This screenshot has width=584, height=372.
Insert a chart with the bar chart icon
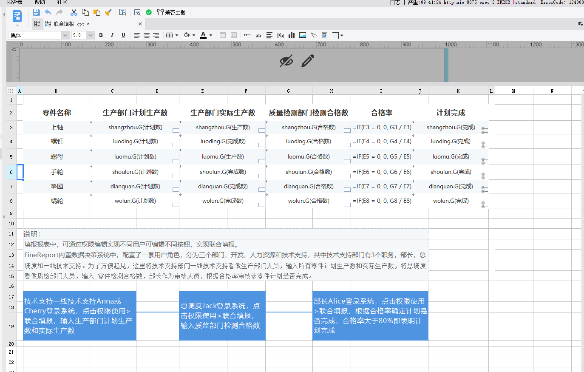pyautogui.click(x=292, y=35)
